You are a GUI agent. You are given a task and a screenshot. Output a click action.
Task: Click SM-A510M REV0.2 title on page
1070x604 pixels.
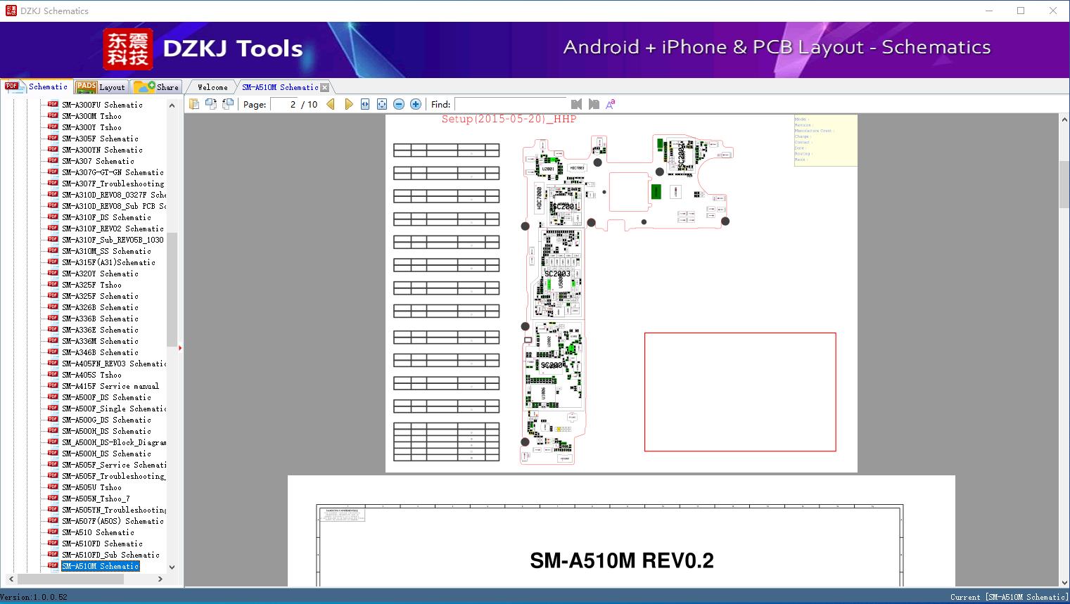[622, 560]
